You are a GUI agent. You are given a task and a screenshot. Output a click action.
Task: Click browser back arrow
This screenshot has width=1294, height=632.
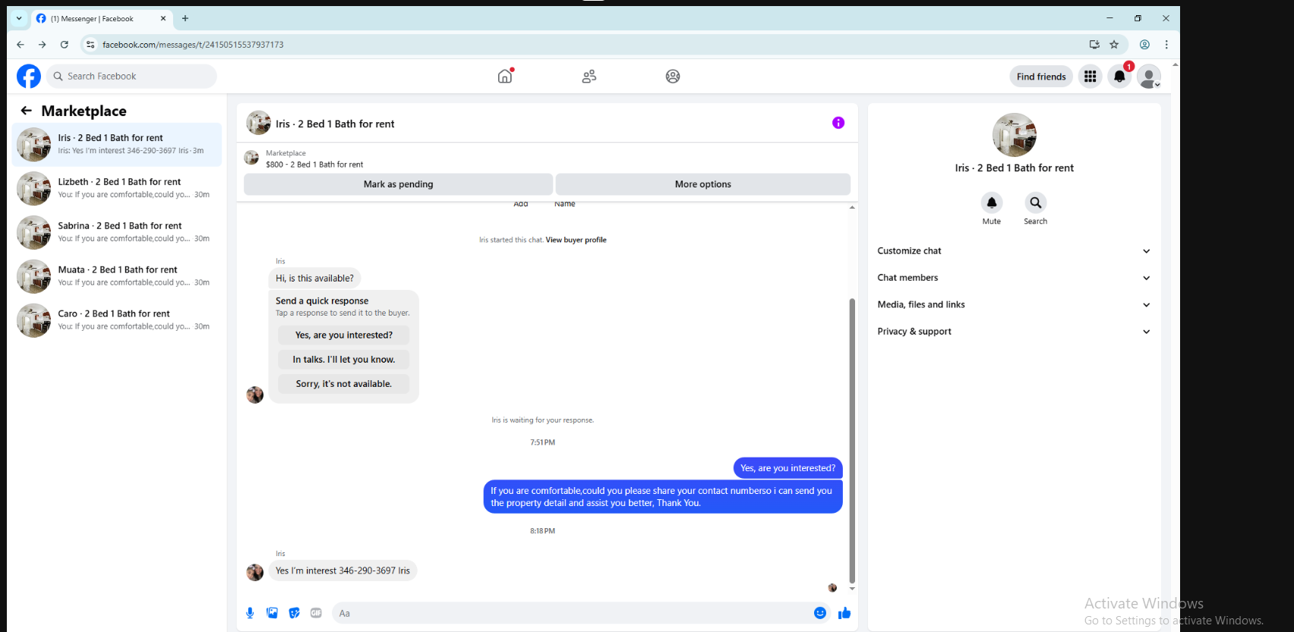pyautogui.click(x=21, y=45)
